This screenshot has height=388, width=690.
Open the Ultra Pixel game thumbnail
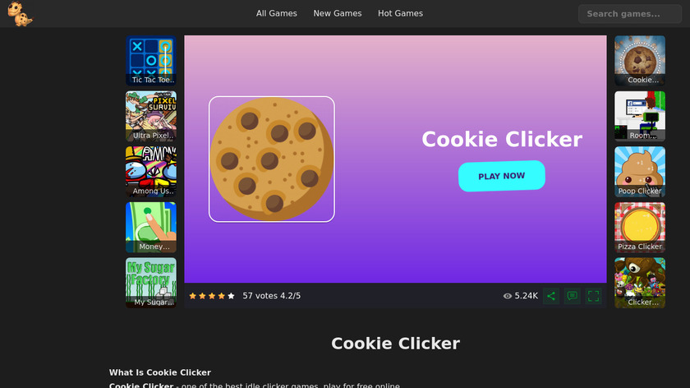tap(151, 116)
